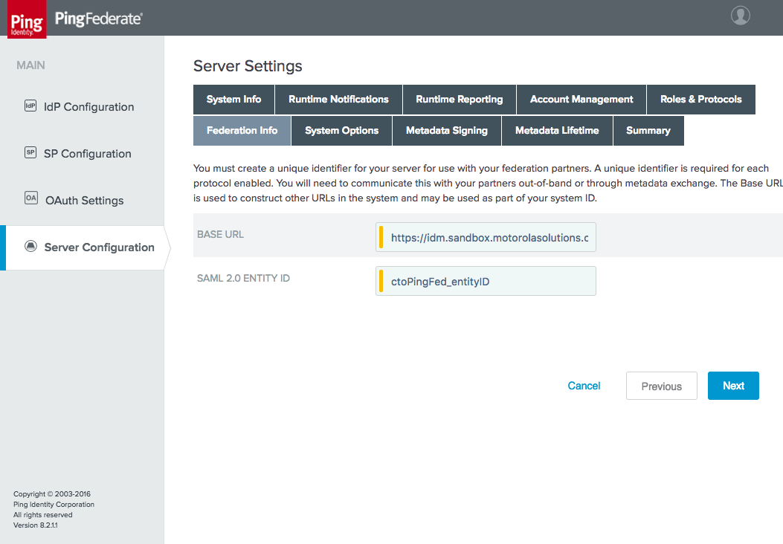Click the Ping Identity Corporation footer text

(x=54, y=504)
